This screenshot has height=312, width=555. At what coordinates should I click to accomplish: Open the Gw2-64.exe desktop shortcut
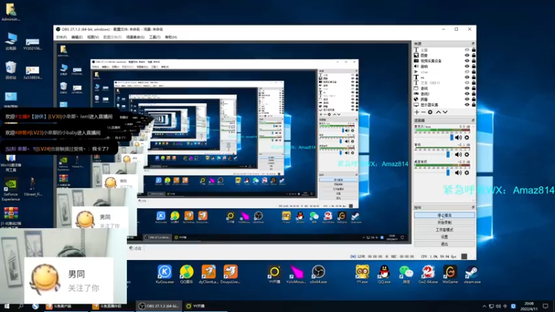[428, 275]
